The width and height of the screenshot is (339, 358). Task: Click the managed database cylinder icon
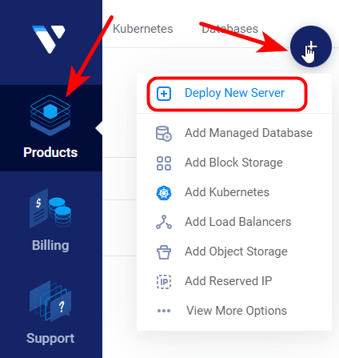(x=164, y=134)
